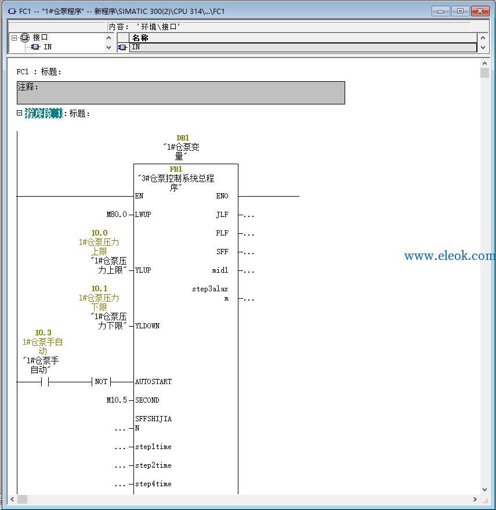Screen dimensions: 496x510
Task: Click the empty operand at step2time input
Action: click(120, 466)
